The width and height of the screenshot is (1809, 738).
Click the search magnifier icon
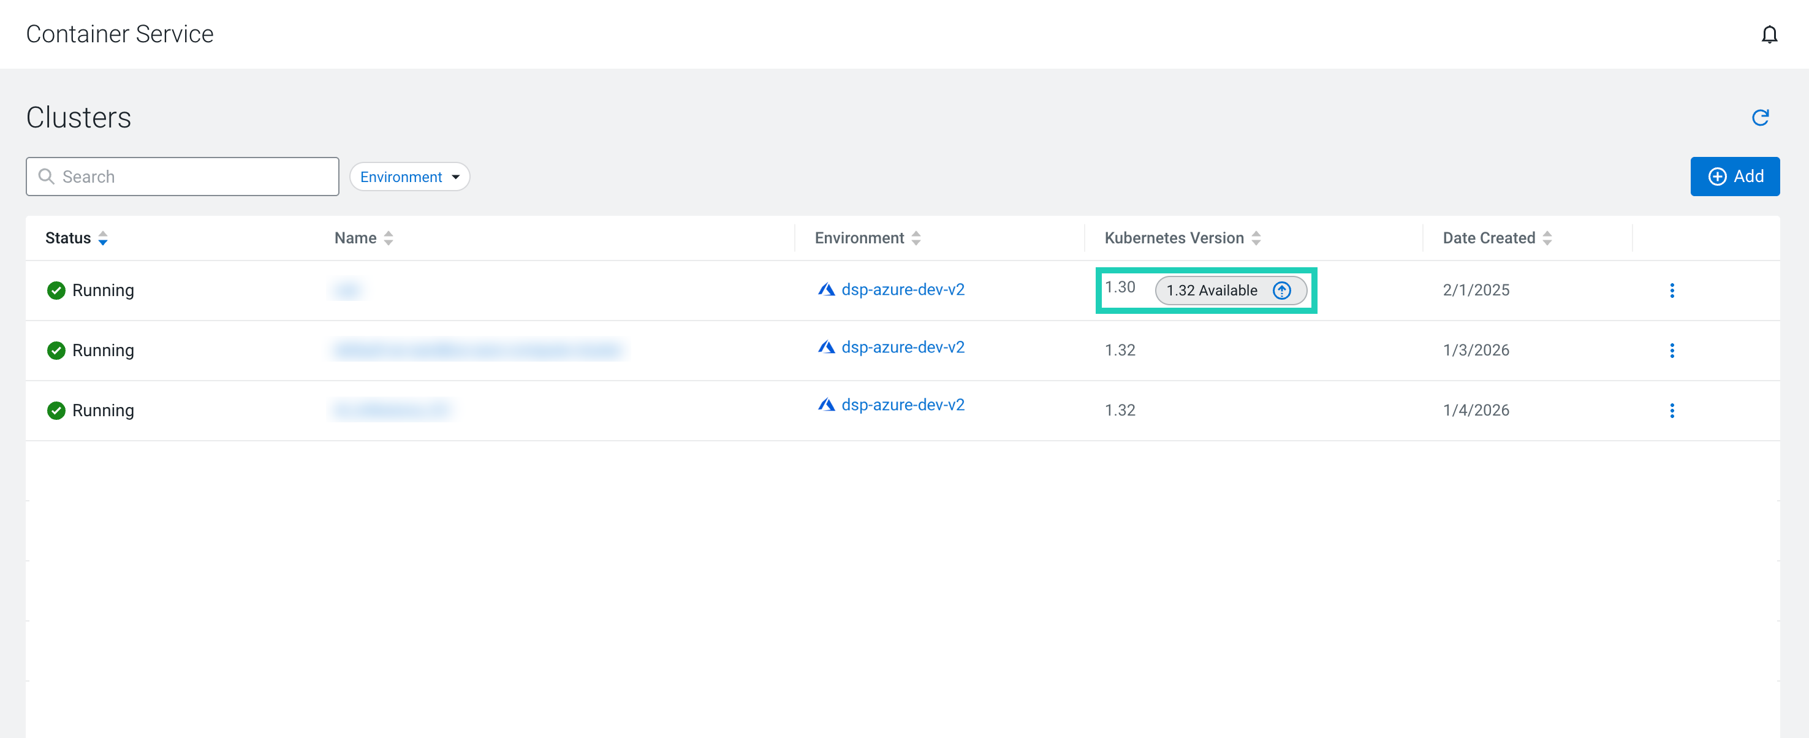47,177
